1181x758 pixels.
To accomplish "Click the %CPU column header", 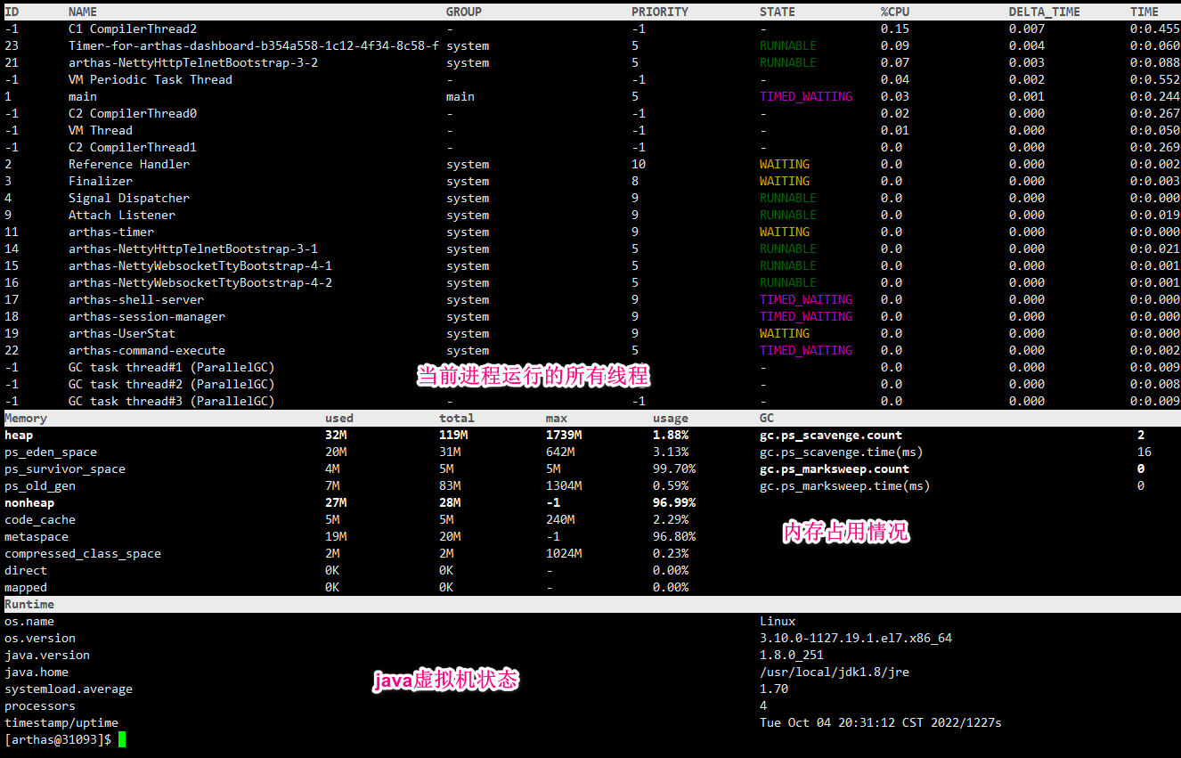I will 895,12.
